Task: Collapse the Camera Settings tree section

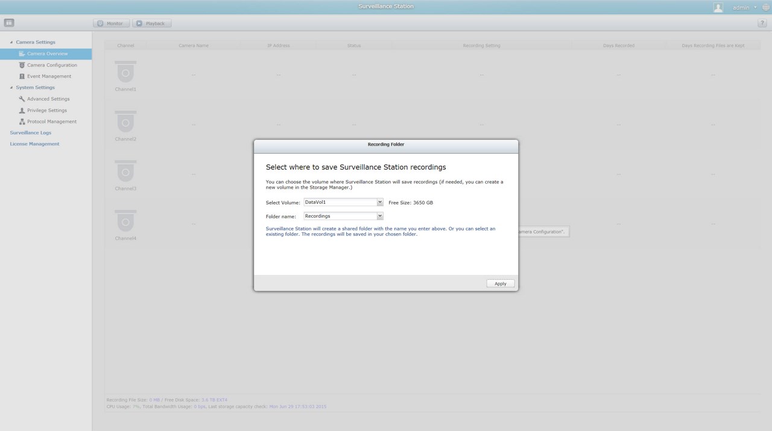Action: pyautogui.click(x=11, y=42)
